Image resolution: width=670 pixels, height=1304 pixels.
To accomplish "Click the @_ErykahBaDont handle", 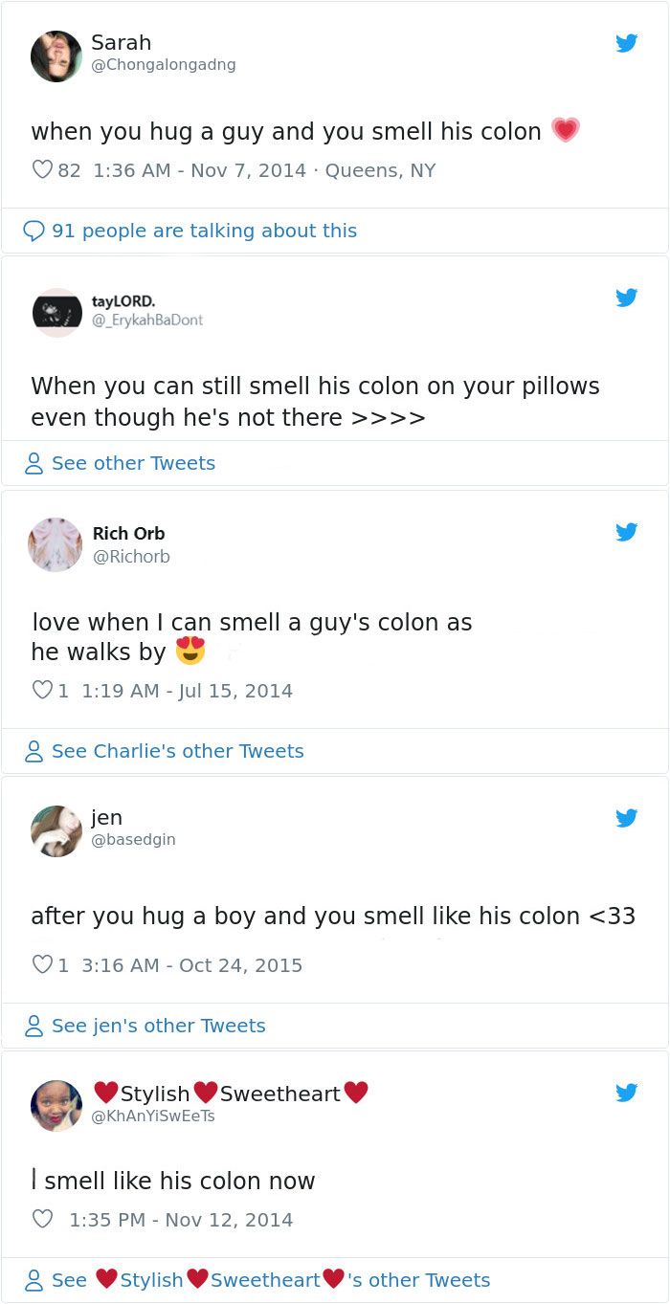I will pos(147,320).
